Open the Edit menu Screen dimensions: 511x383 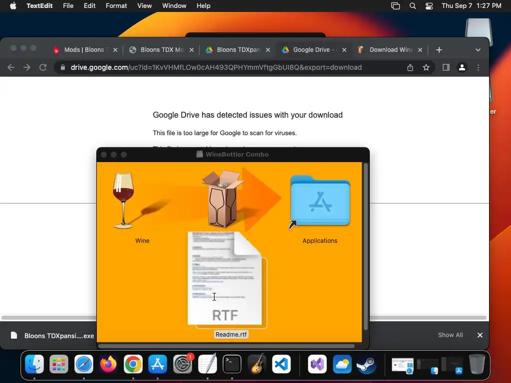coord(89,5)
